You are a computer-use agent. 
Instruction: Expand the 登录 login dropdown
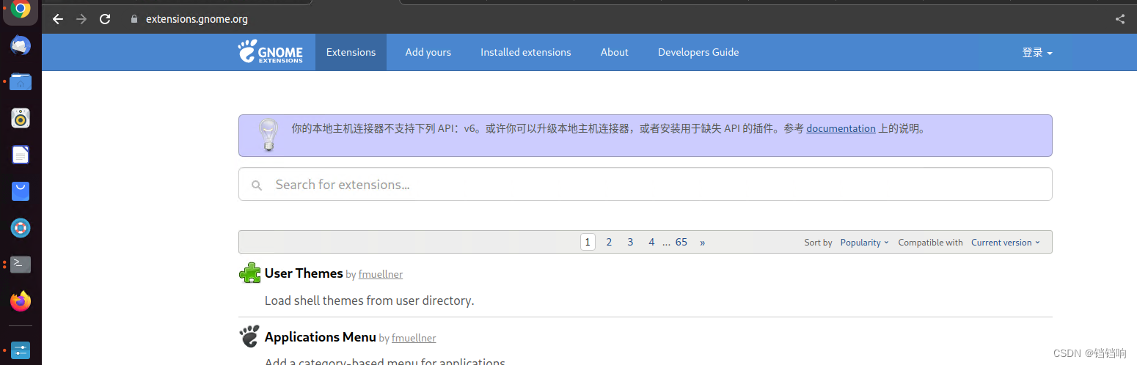1037,53
